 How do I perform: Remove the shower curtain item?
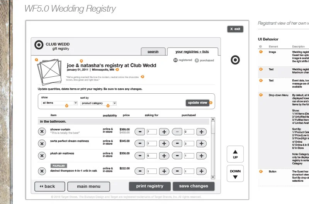click(x=42, y=132)
